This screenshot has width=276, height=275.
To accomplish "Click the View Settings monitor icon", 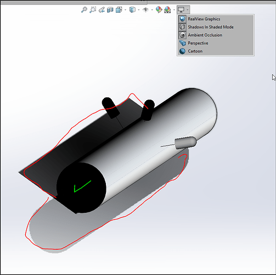I will pos(181,10).
